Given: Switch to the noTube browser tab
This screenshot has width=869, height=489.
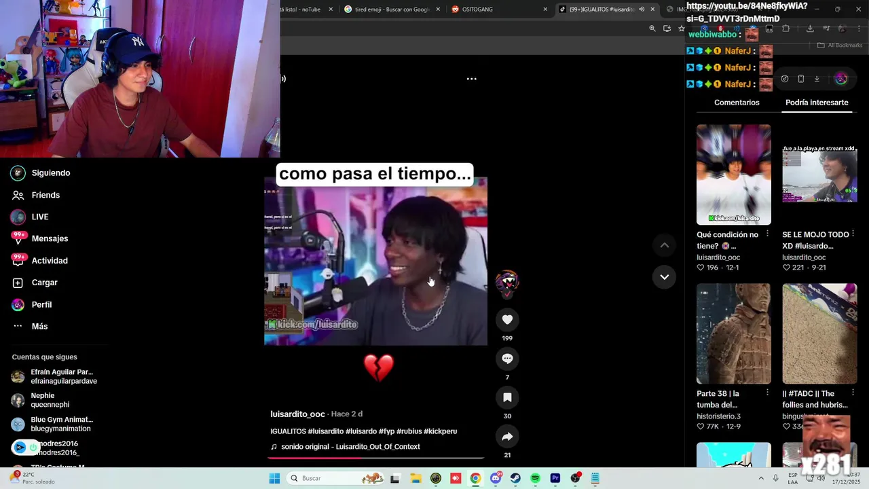Looking at the screenshot, I should 307,10.
